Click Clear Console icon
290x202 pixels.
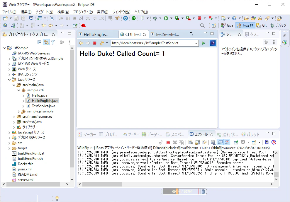tap(191, 142)
